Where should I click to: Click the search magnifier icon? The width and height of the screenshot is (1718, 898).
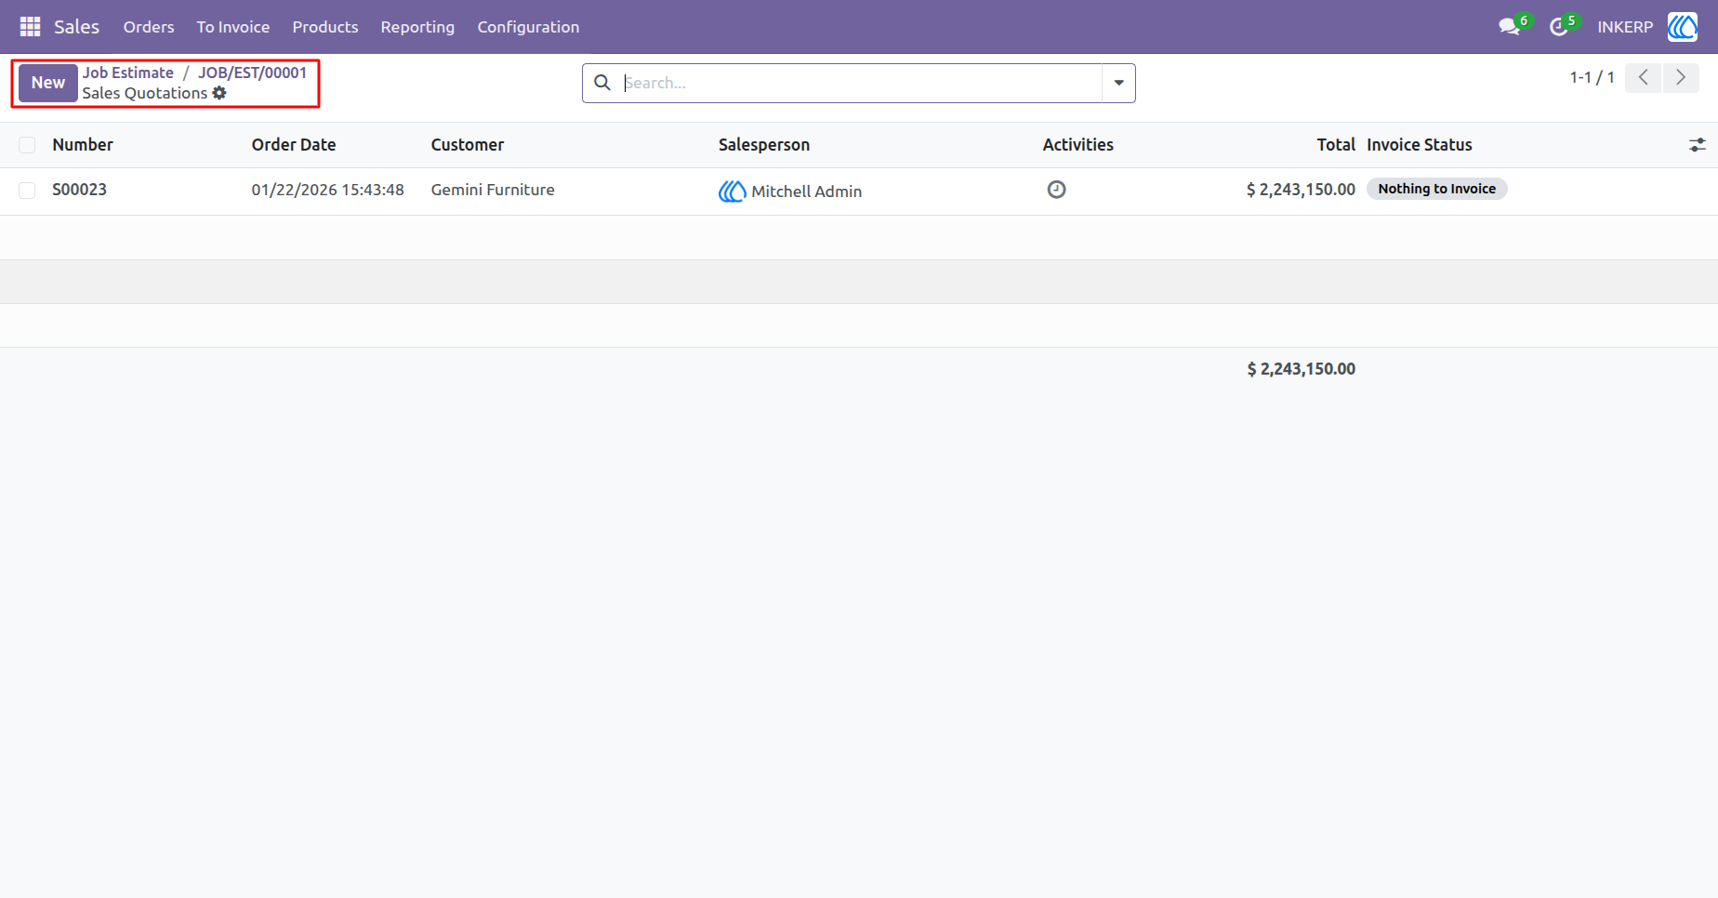pyautogui.click(x=602, y=83)
